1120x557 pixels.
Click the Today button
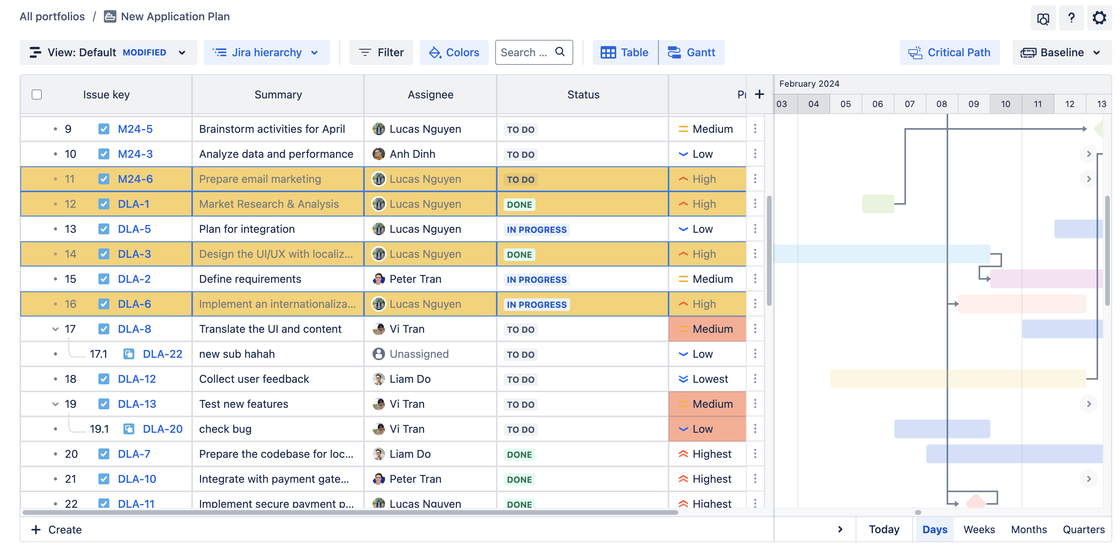coord(884,529)
